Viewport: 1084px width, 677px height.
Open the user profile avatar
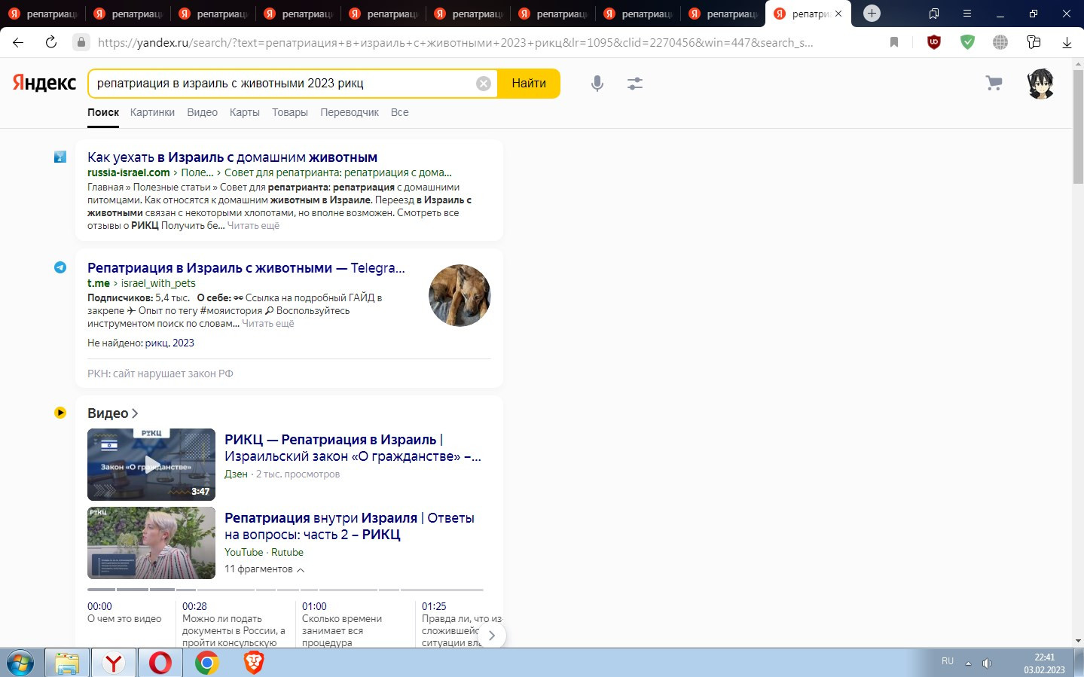[1041, 84]
